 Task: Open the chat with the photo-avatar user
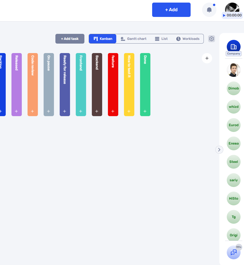point(233,70)
